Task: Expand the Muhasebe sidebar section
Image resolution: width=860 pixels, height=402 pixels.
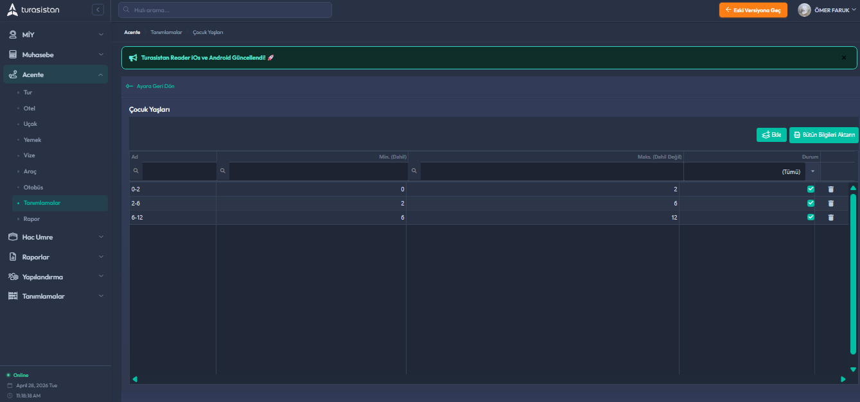Action: 55,55
